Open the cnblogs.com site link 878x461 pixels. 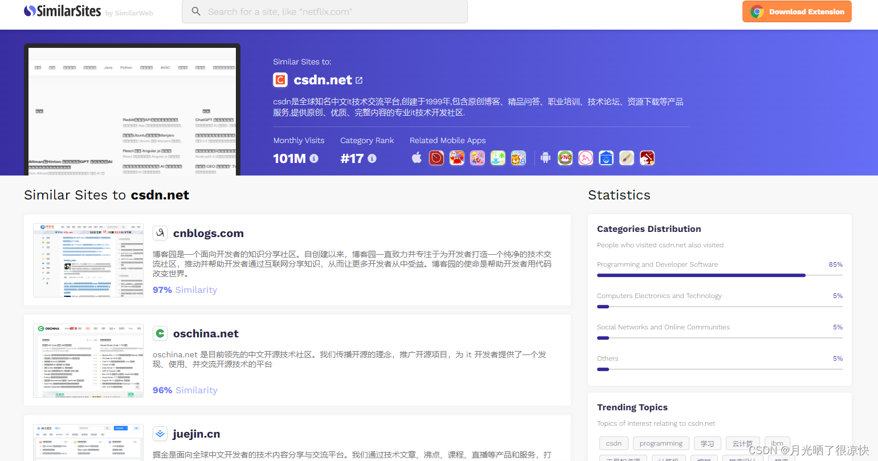coord(209,233)
